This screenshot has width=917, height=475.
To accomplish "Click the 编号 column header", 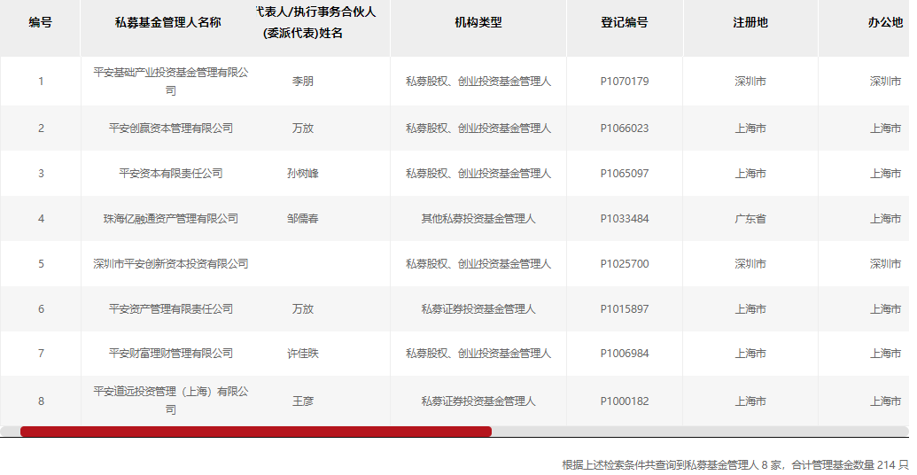I will 41,22.
